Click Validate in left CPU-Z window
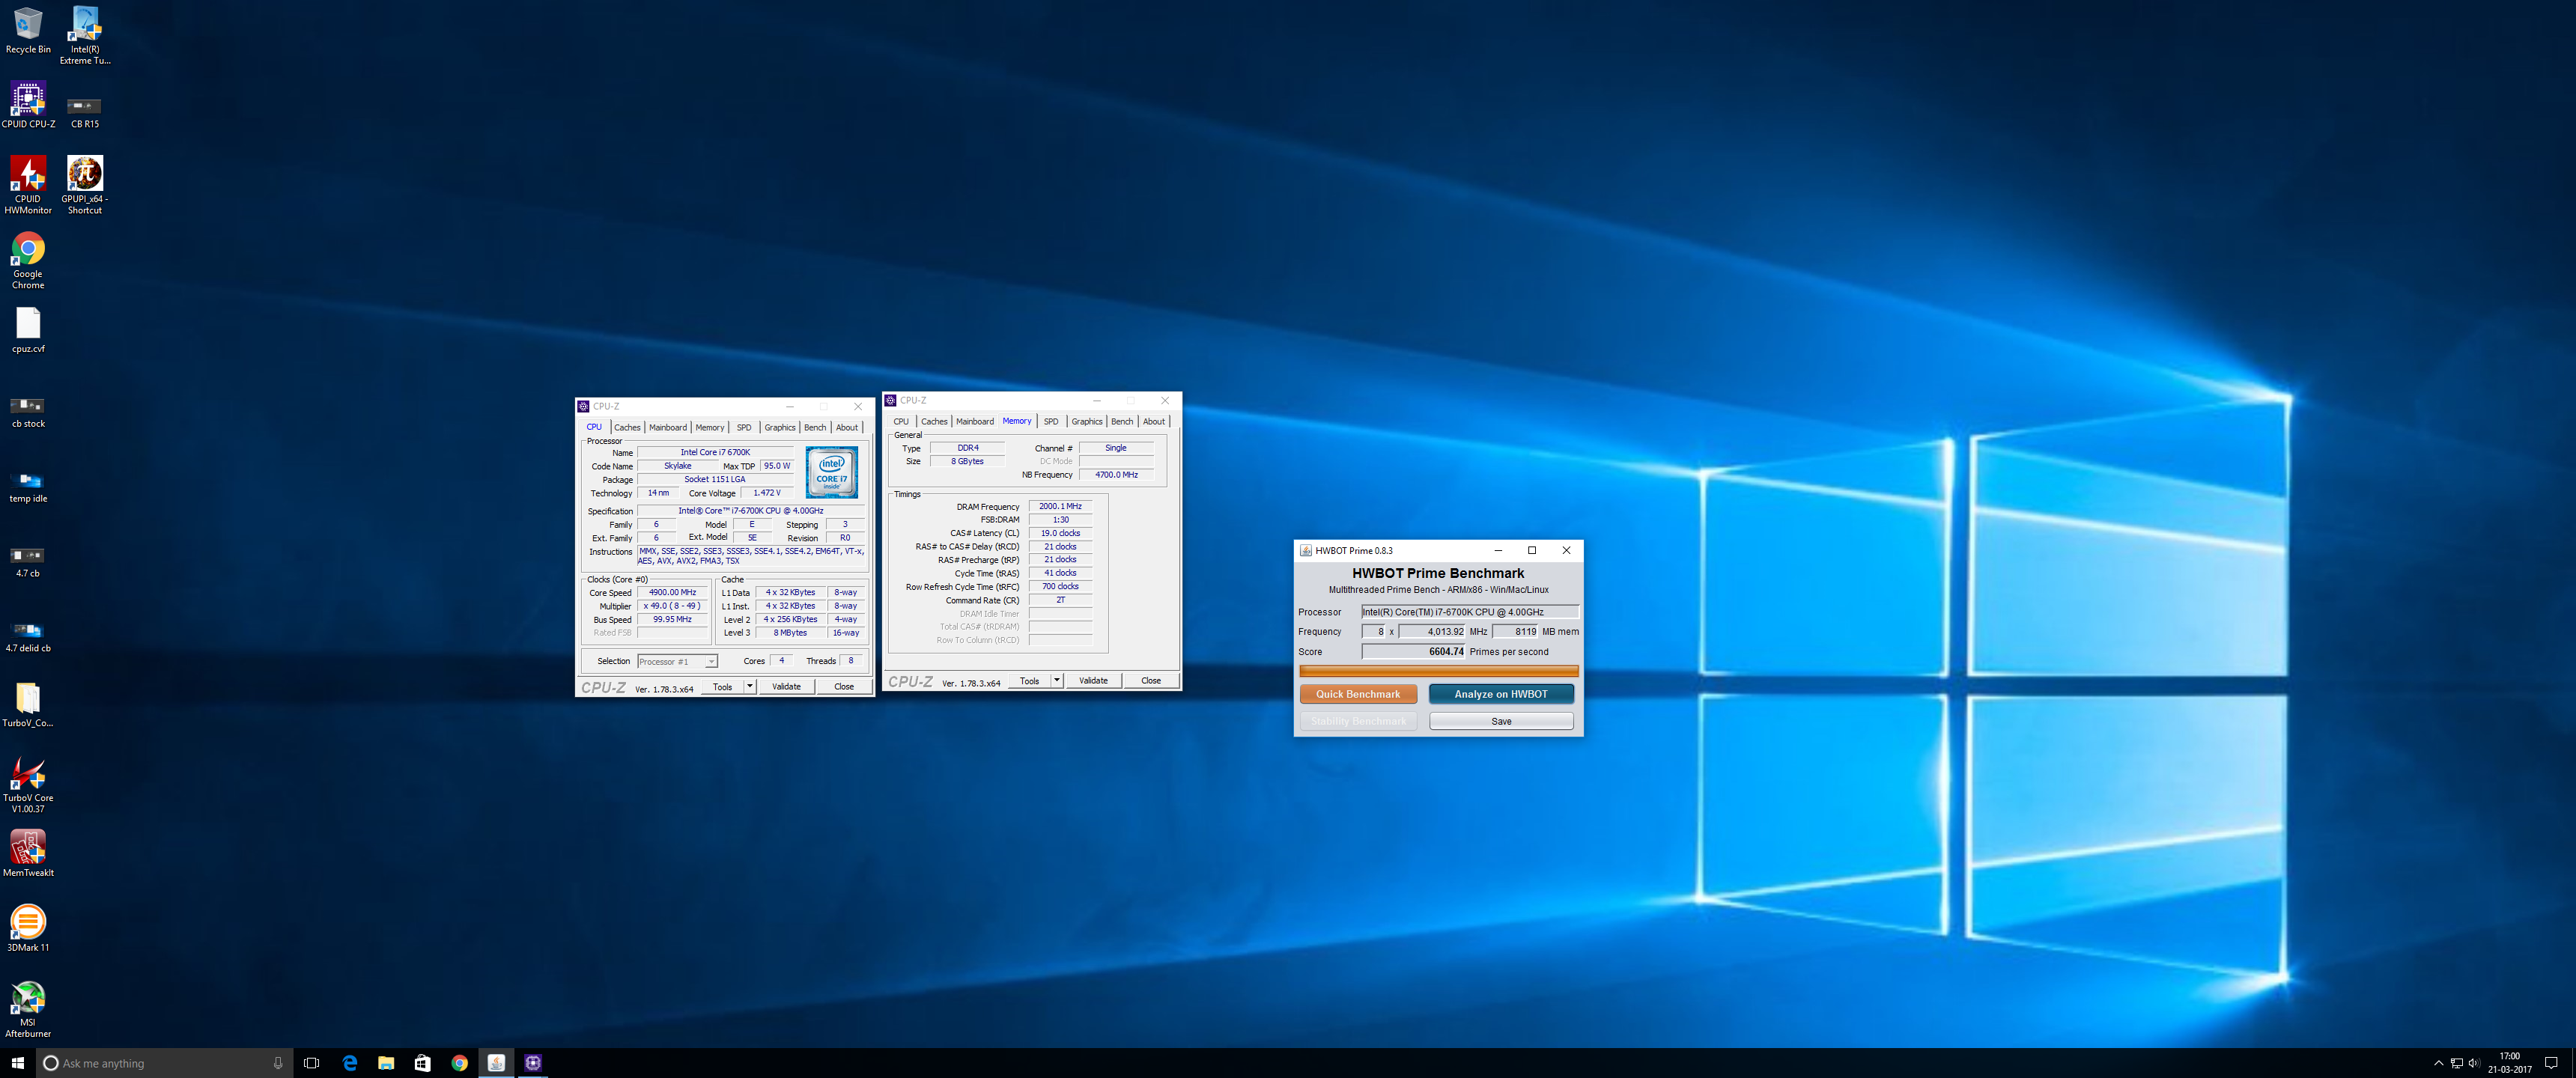Screen dimensions: 2576x1078 point(786,687)
